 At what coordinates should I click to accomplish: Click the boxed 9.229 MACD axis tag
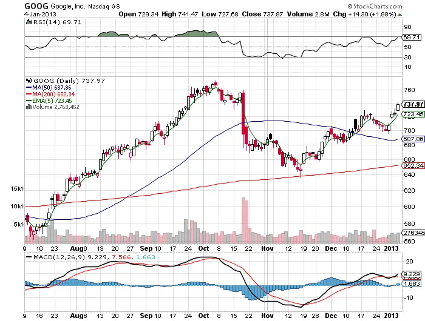coord(412,274)
